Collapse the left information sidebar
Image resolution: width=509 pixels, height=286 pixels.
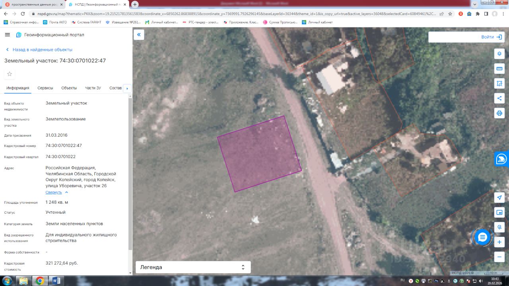tap(139, 35)
